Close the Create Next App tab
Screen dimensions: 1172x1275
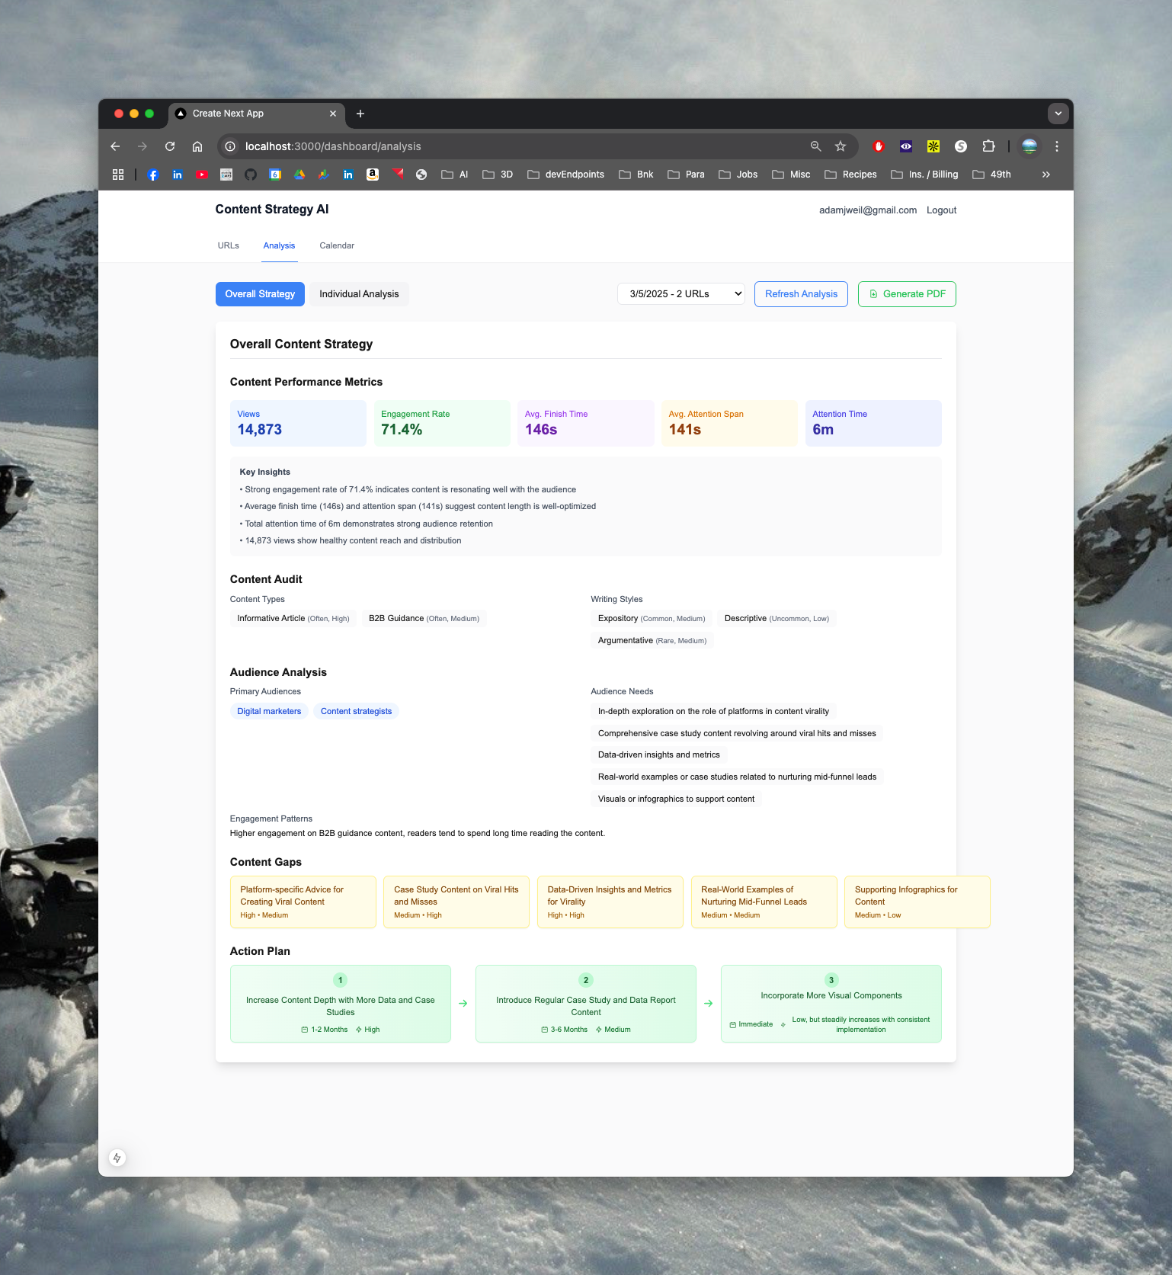[x=333, y=114]
